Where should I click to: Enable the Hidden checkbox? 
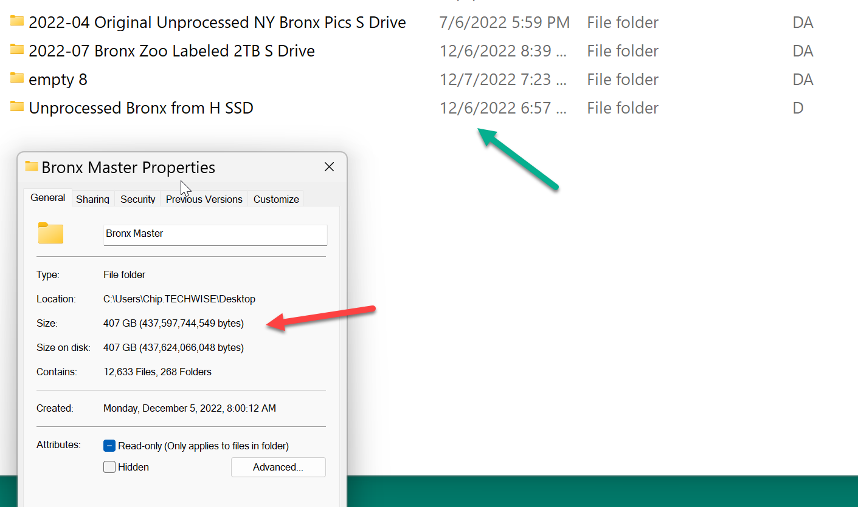[109, 467]
